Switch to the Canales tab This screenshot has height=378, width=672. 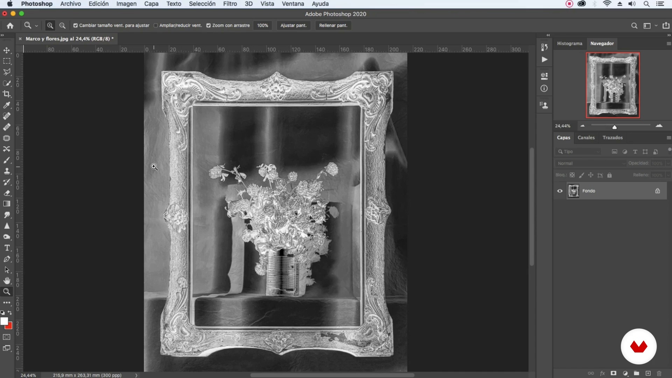[586, 138]
